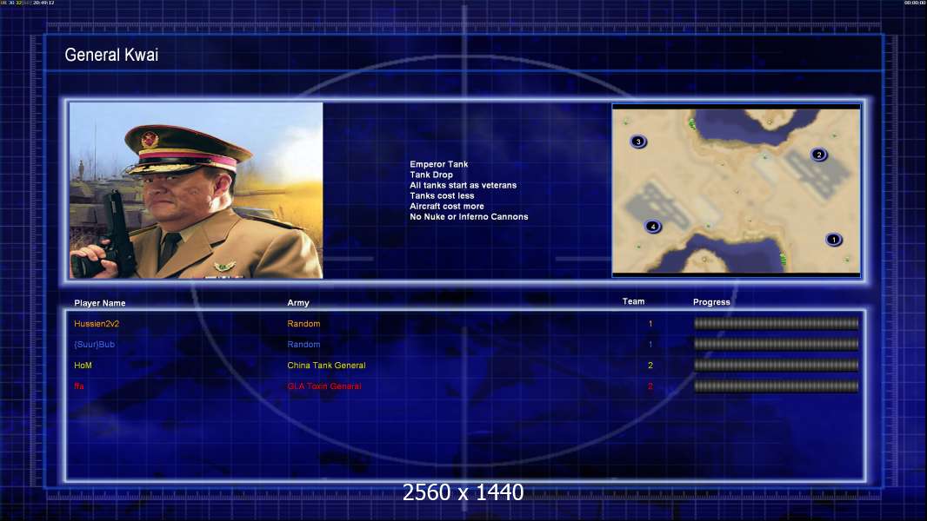Select player name HoM
927x521 pixels.
(83, 366)
